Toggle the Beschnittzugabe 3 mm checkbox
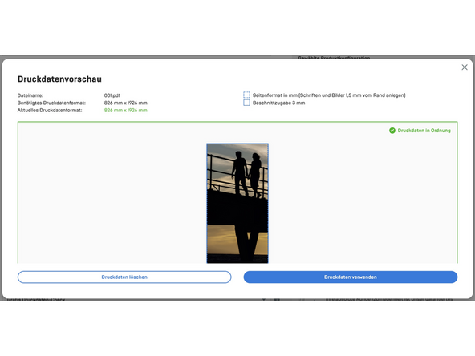This screenshot has width=475, height=356. (x=246, y=103)
